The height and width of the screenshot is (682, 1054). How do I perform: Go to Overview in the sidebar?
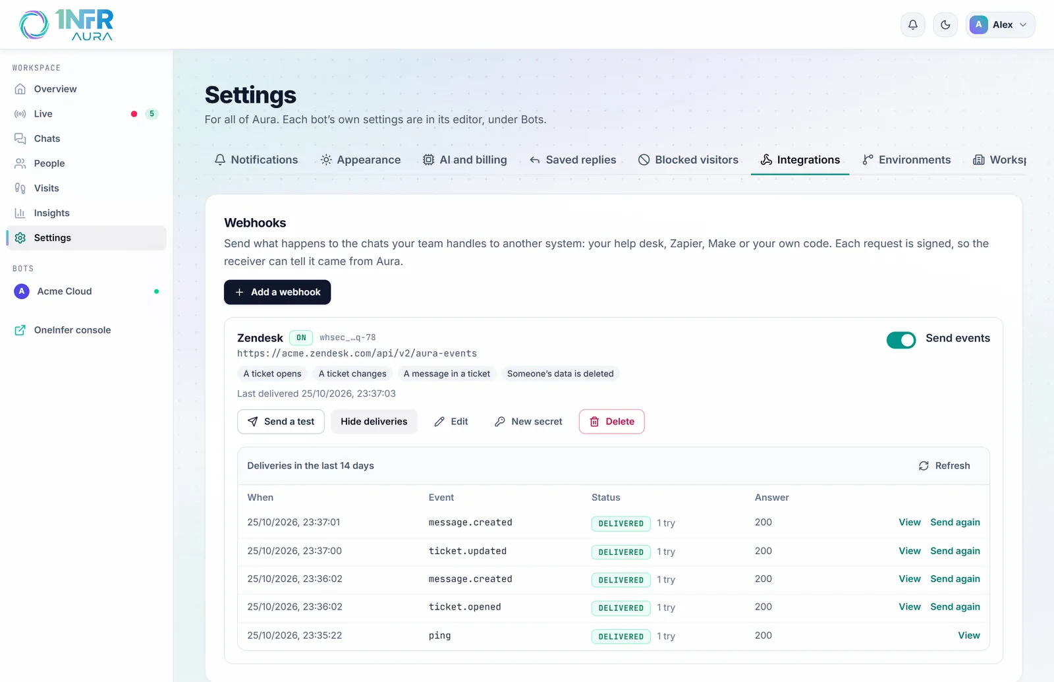click(x=86, y=89)
